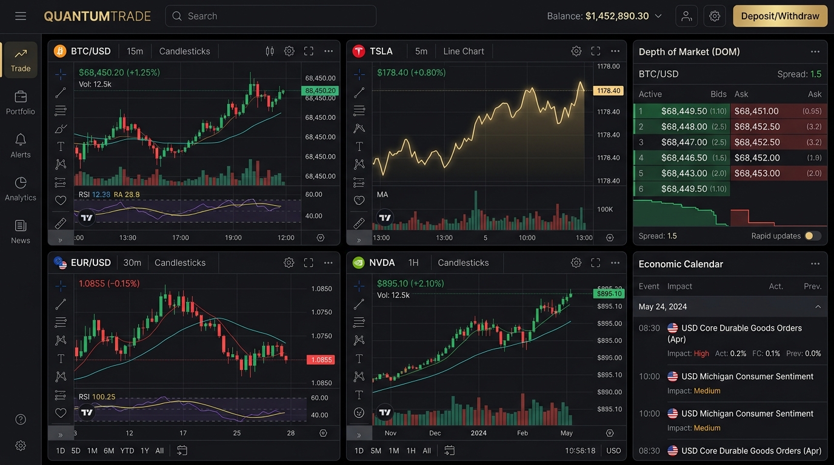Maximize the EUR/USD chart panel
834x465 pixels.
(309, 263)
